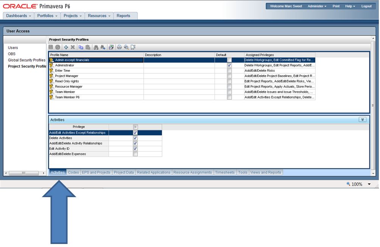Click the left panel horizontal scrollbar thumb
Screen dimensions: 380x247
tap(23, 173)
